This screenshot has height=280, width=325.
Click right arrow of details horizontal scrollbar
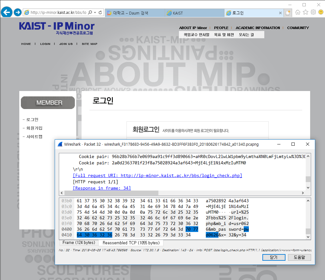(x=303, y=193)
